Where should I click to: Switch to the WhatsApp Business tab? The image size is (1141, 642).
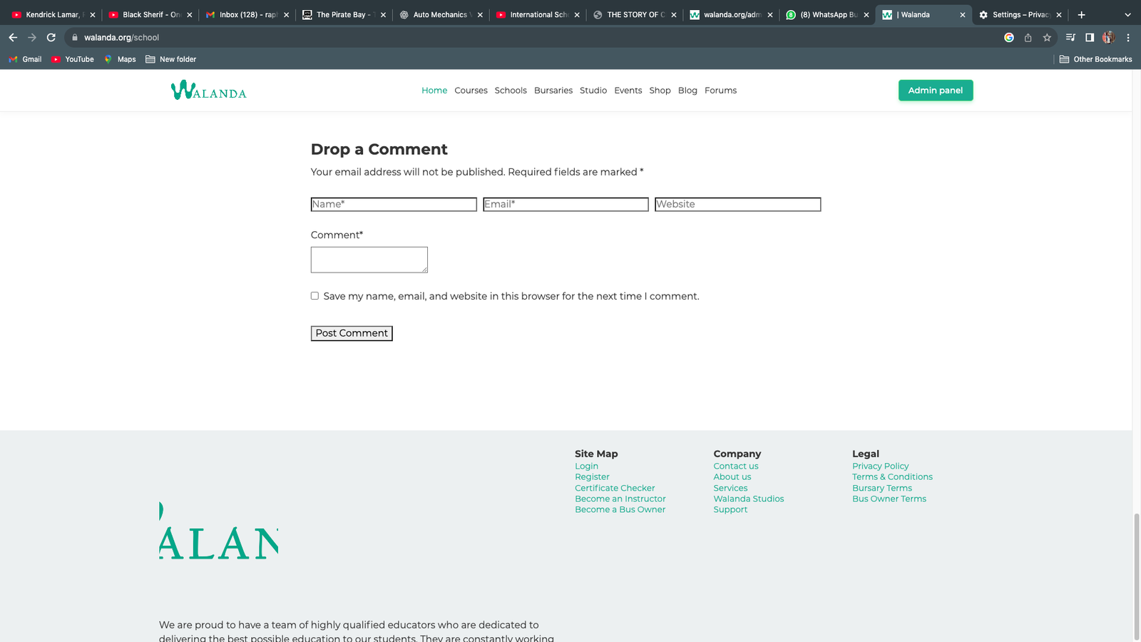(x=826, y=14)
